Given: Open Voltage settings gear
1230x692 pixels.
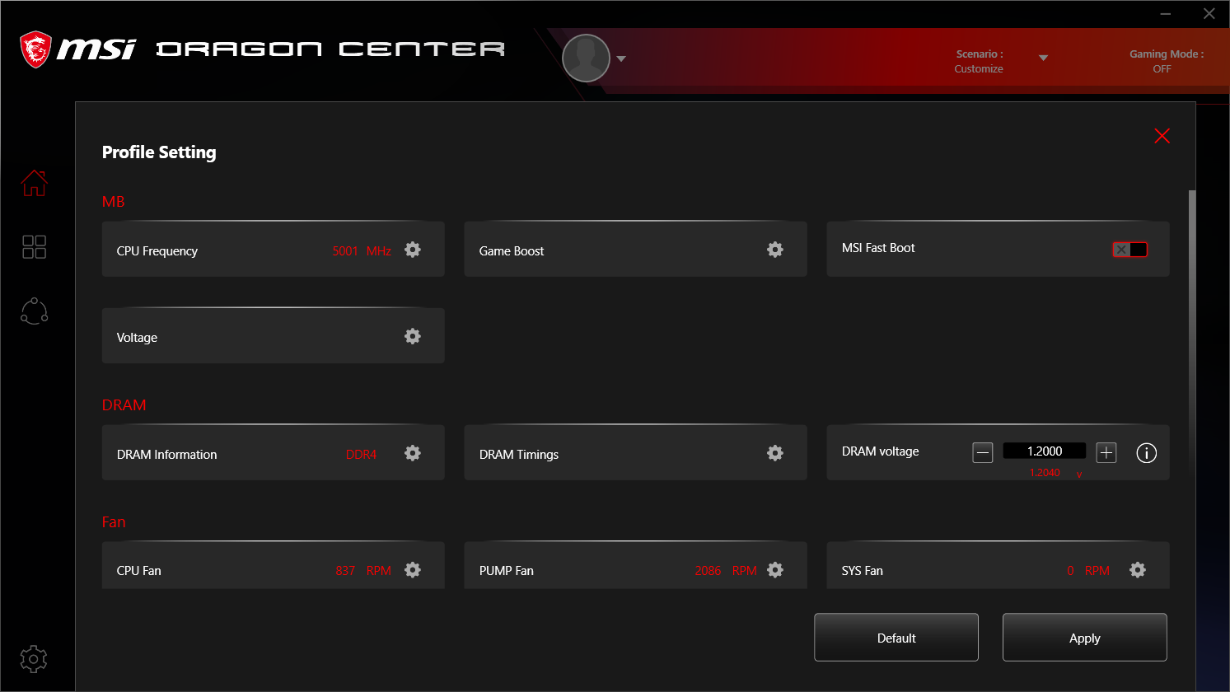Looking at the screenshot, I should pos(413,336).
